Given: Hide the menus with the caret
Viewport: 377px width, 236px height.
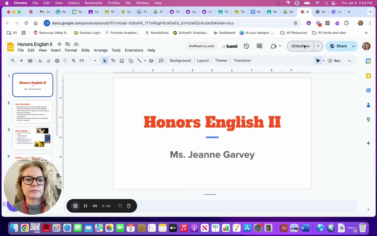Looking at the screenshot, I should [349, 61].
